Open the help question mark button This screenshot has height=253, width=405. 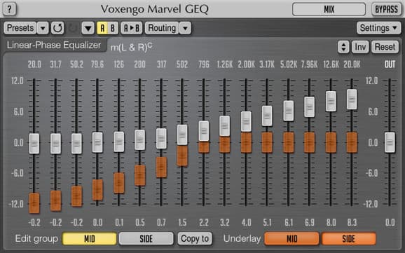[x=9, y=9]
